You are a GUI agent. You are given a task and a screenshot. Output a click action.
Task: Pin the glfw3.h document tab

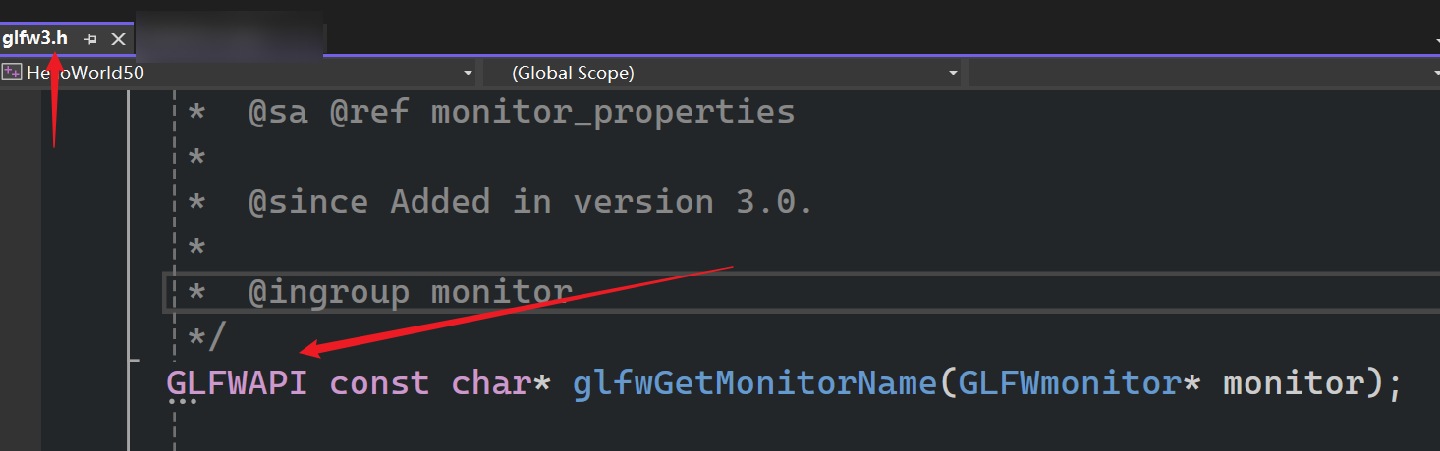(91, 39)
